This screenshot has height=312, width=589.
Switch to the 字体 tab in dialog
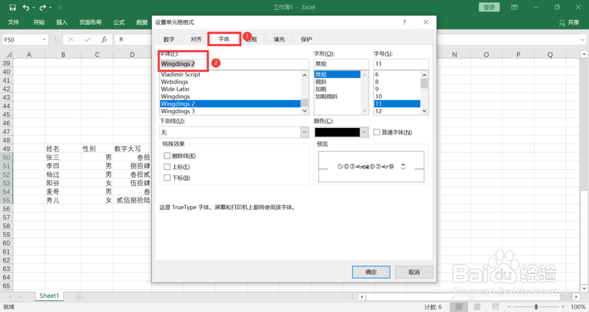point(224,39)
